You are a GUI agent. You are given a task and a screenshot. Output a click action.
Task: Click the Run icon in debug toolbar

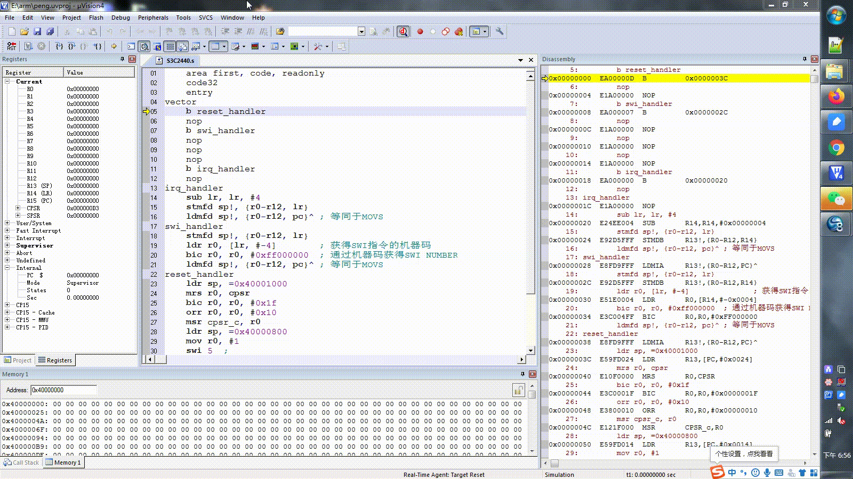29,46
